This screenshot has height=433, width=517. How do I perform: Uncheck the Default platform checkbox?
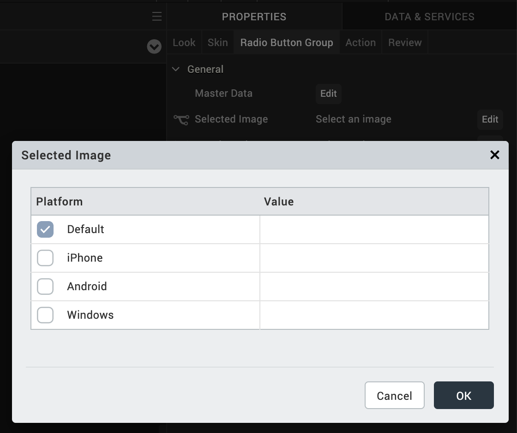coord(45,229)
